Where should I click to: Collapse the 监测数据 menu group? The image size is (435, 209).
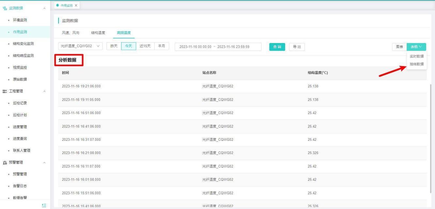click(44, 8)
